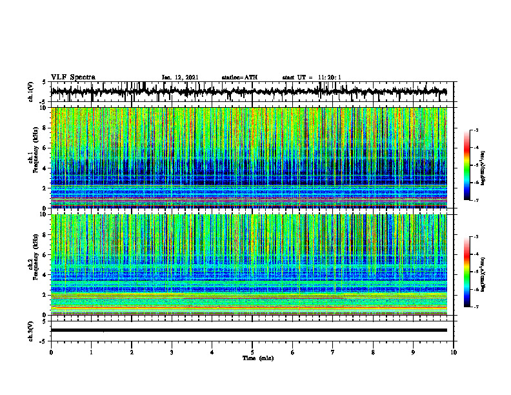Click the upper colorbar's log(PSD) label

483,168
